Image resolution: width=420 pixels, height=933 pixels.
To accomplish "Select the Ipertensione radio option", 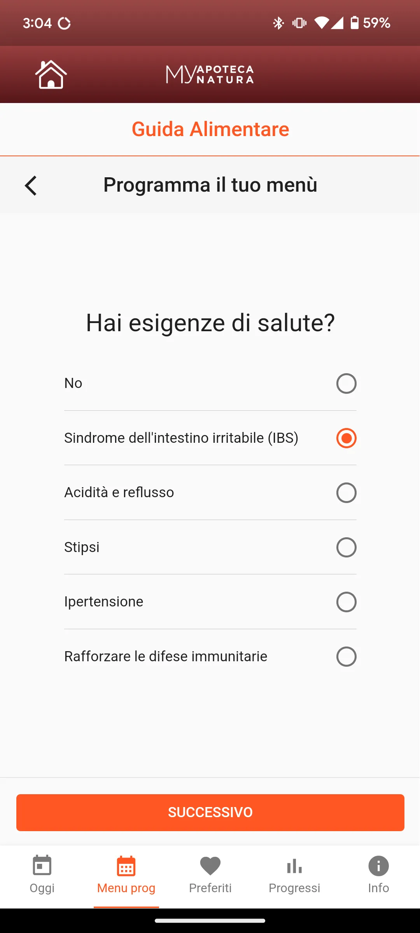I will tap(346, 602).
